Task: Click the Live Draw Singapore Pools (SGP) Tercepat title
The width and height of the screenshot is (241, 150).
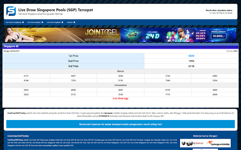Action: pyautogui.click(x=56, y=10)
